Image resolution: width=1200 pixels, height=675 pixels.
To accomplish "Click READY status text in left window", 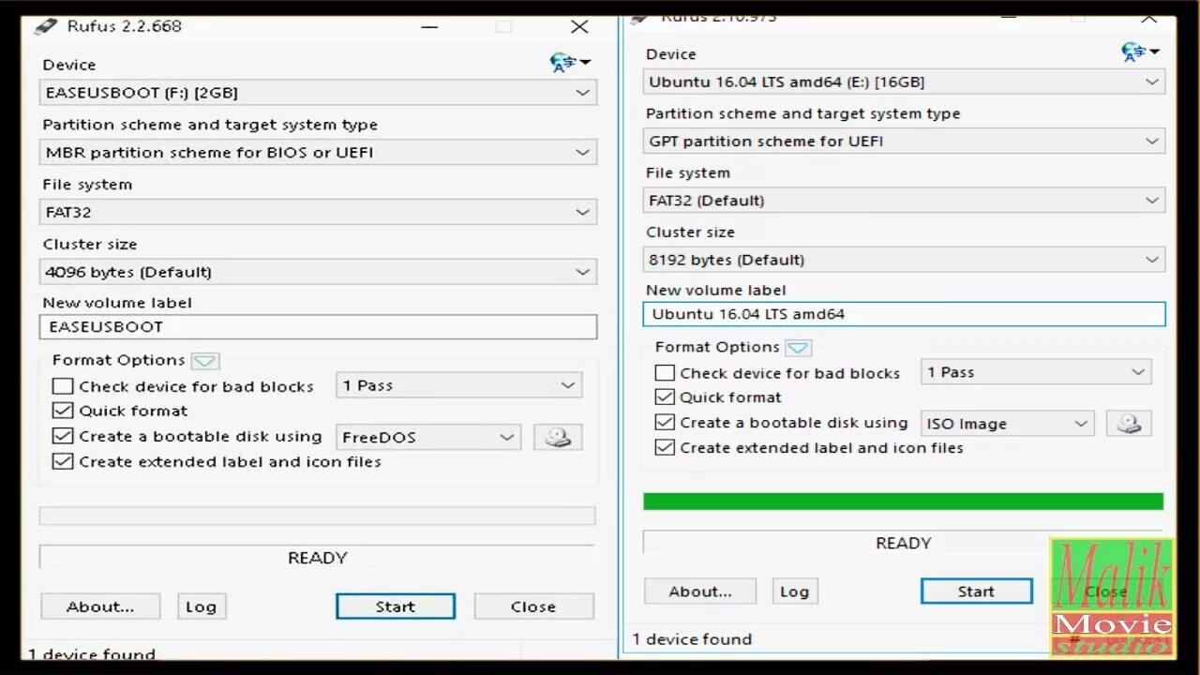I will 318,558.
